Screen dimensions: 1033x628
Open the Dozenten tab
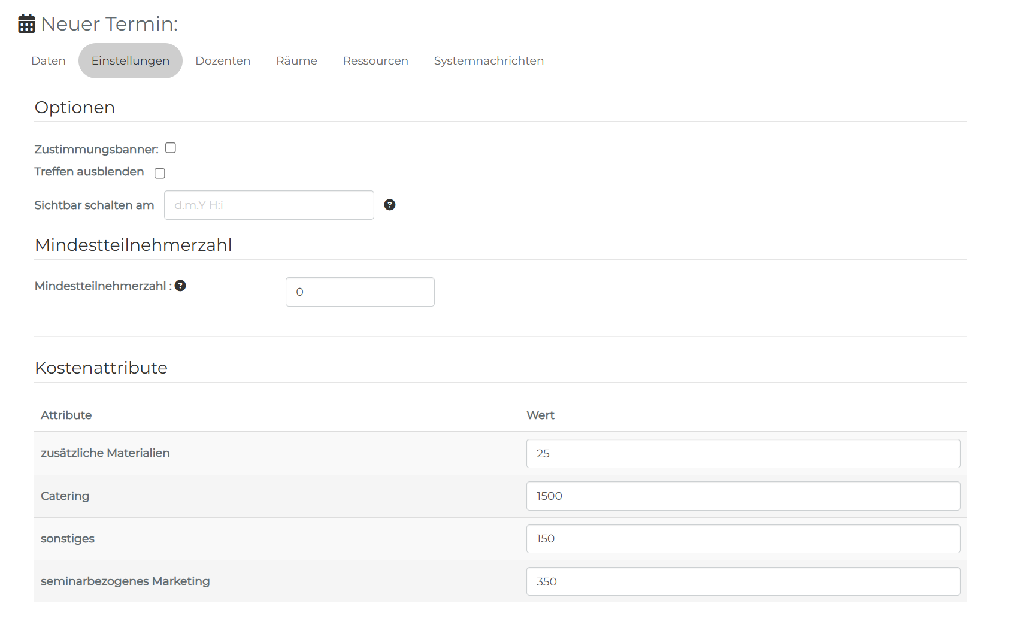coord(223,60)
